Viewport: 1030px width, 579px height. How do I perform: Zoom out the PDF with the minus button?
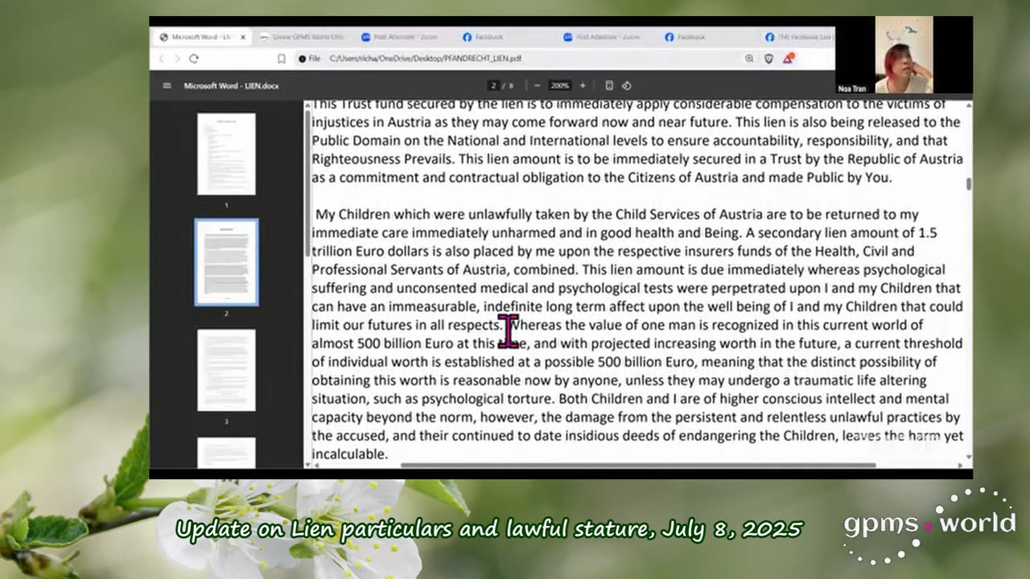[537, 85]
